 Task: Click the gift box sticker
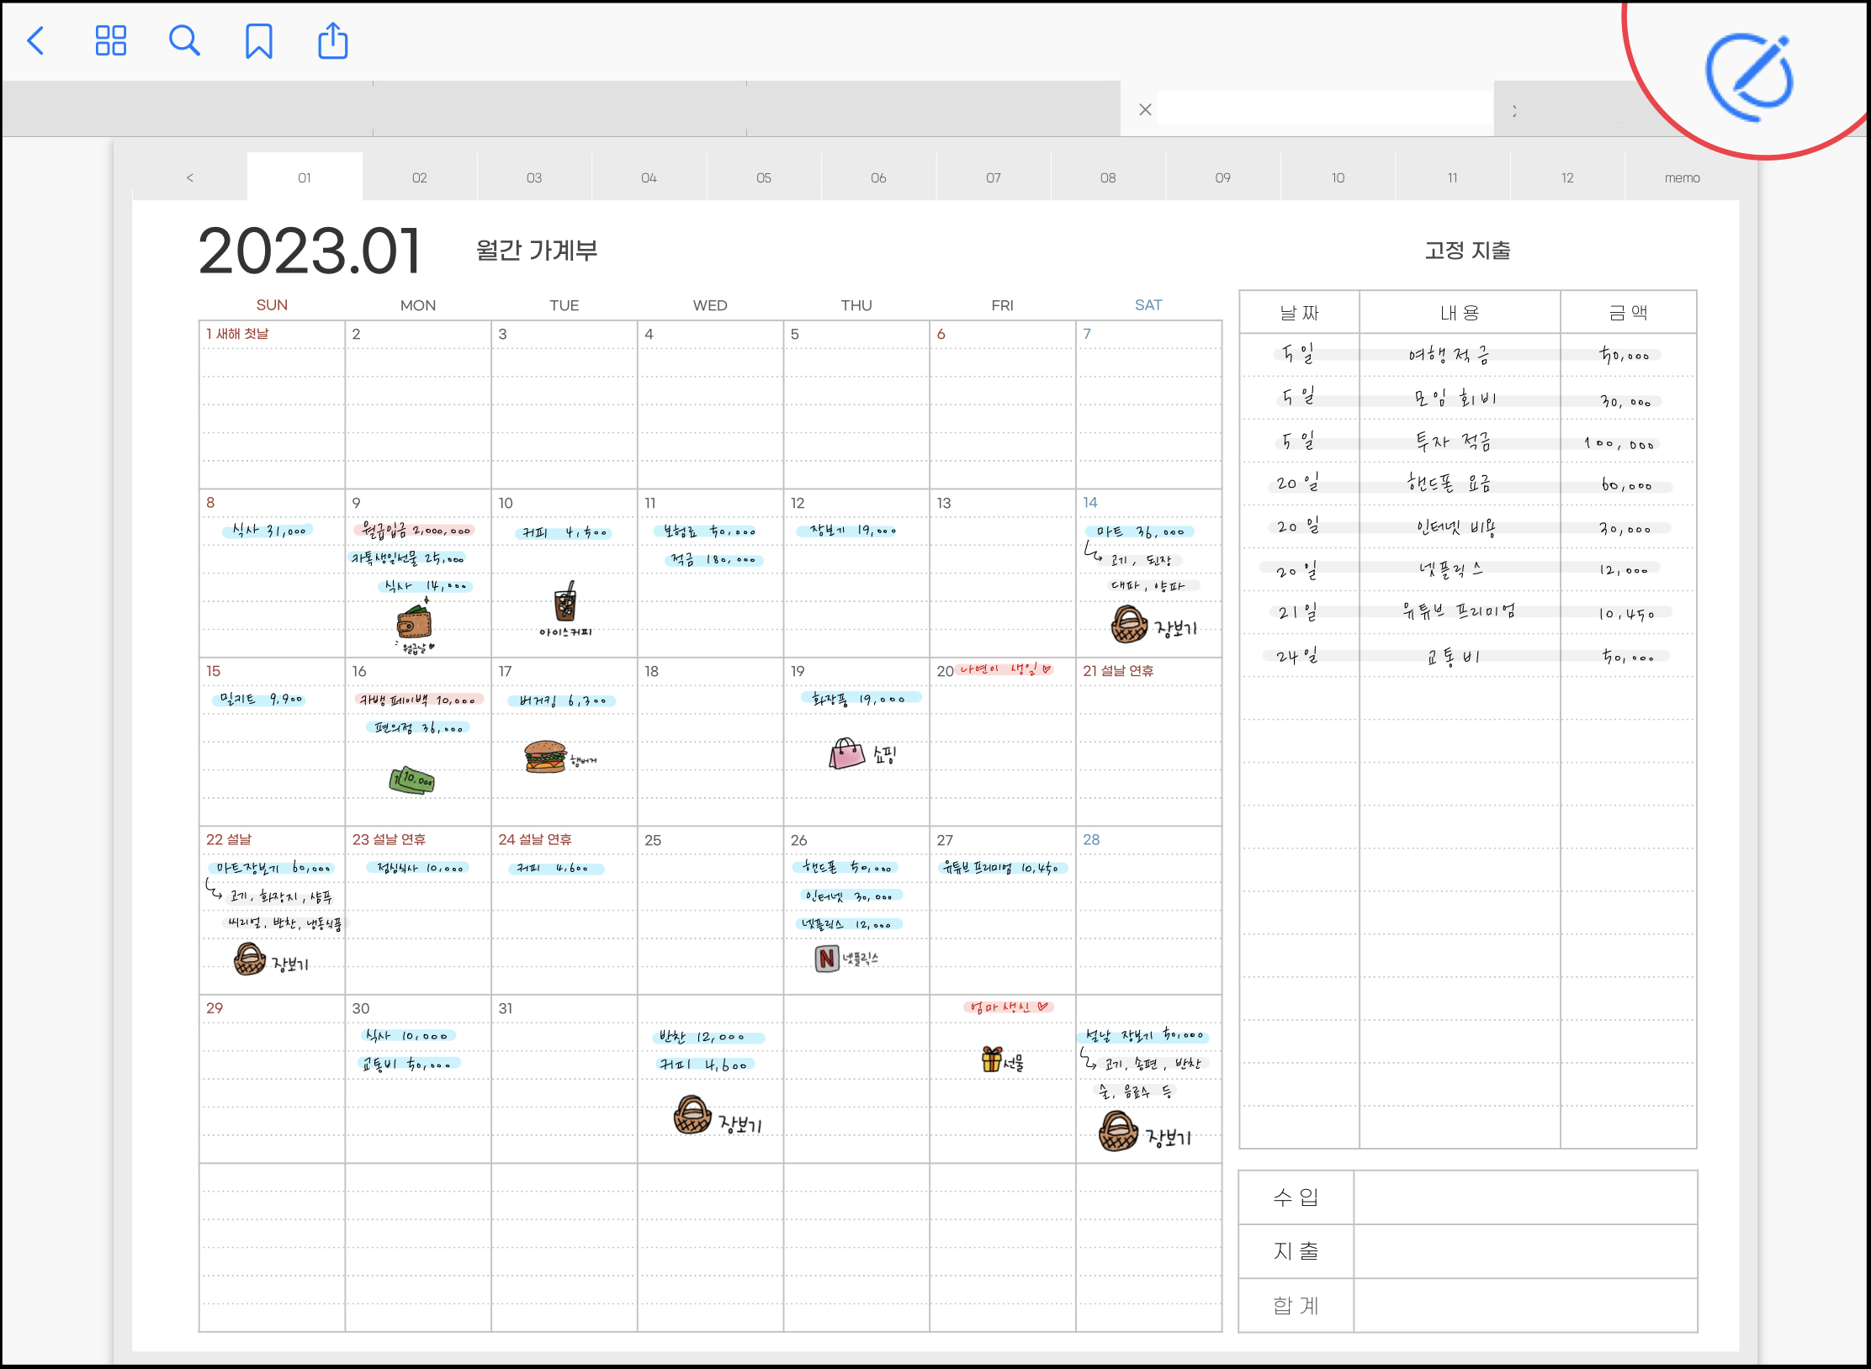[992, 1059]
